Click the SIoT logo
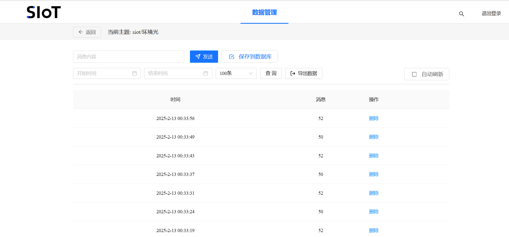 (x=44, y=12)
